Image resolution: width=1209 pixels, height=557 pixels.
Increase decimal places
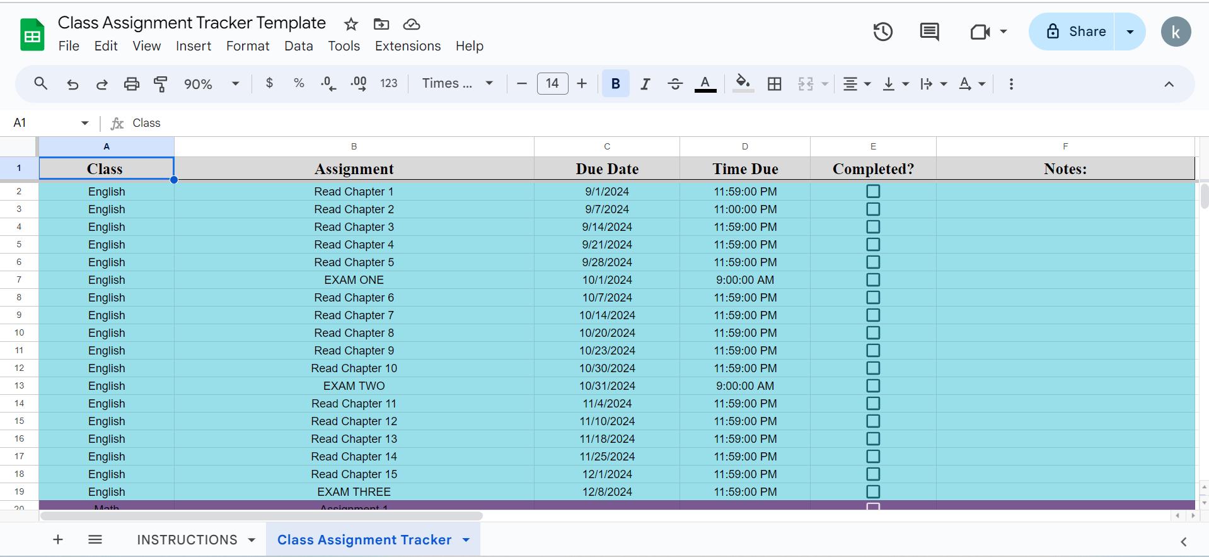pyautogui.click(x=358, y=84)
